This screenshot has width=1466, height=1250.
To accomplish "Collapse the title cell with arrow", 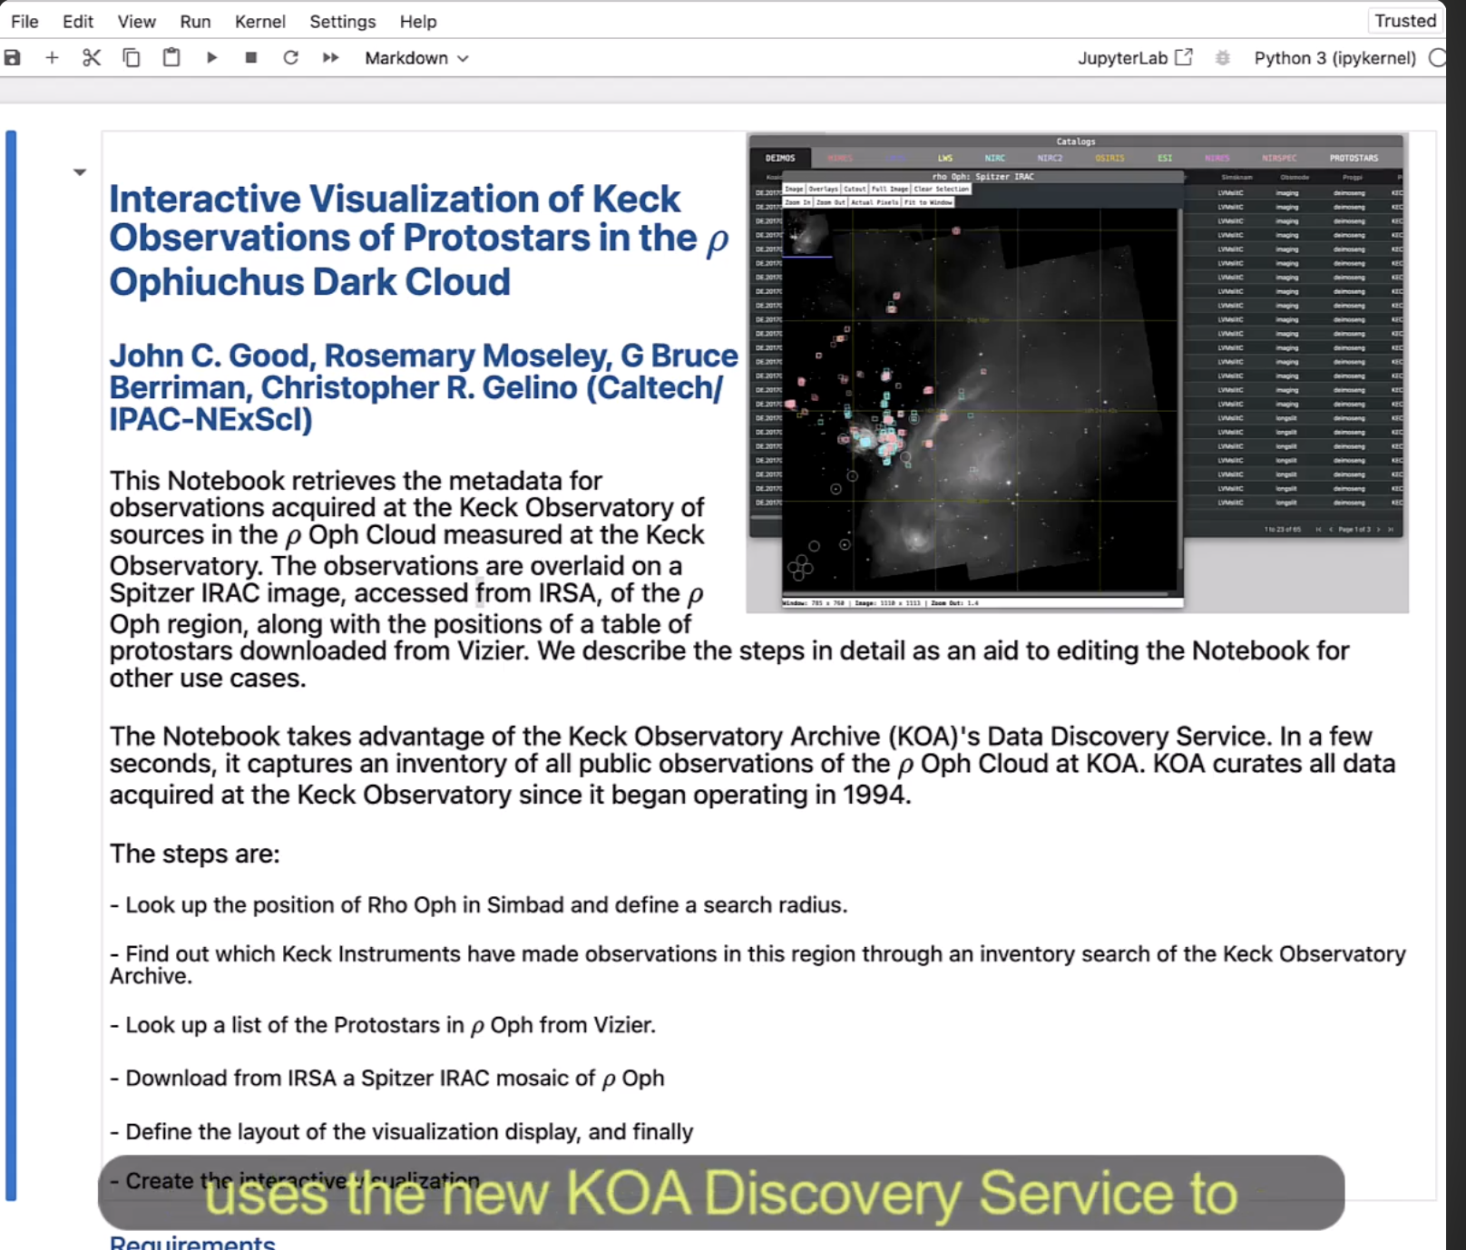I will coord(80,172).
